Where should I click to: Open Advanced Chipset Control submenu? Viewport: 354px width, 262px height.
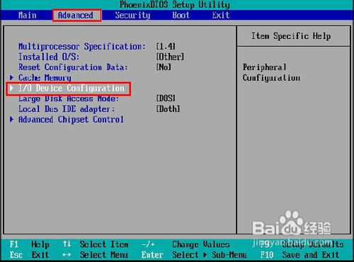tap(71, 120)
